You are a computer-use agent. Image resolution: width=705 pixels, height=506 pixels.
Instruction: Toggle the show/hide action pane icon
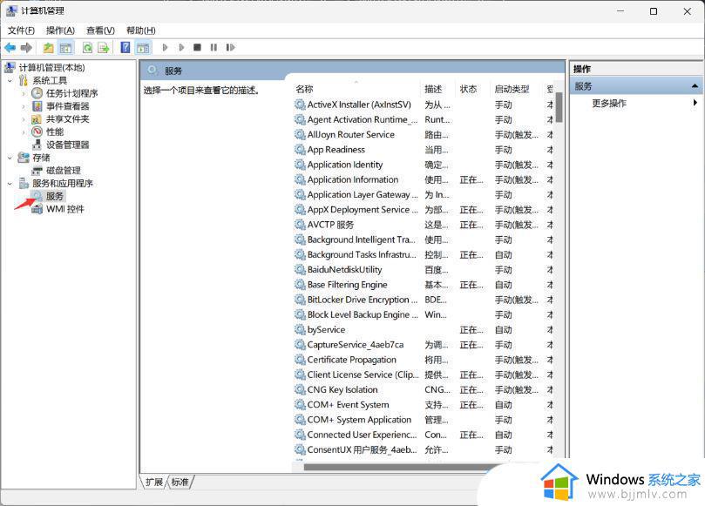coord(143,47)
